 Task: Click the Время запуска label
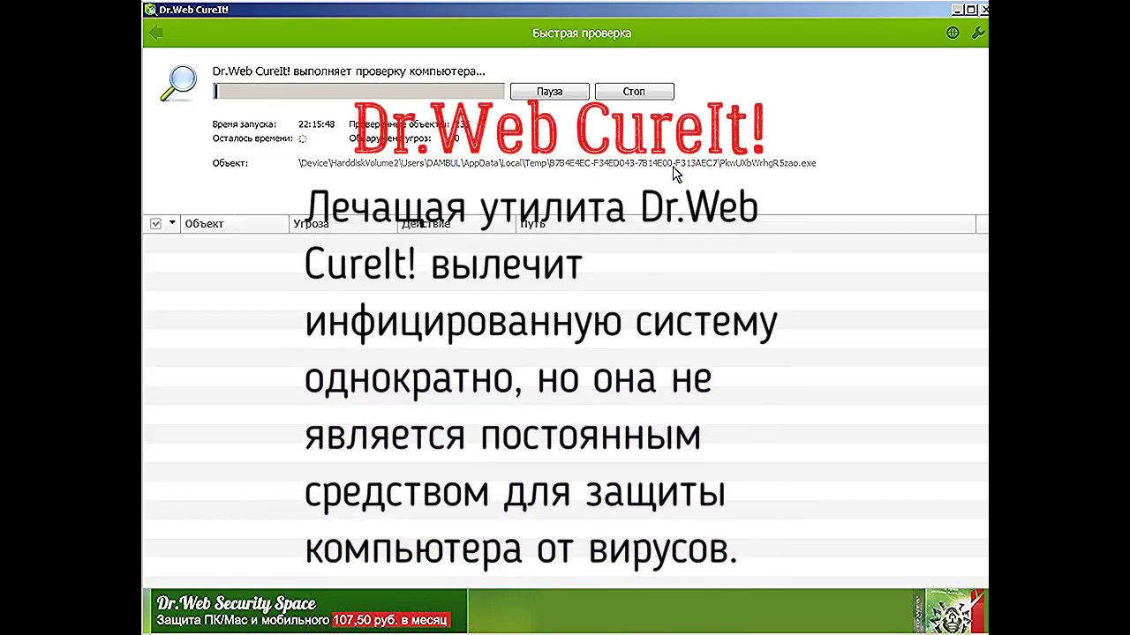245,124
